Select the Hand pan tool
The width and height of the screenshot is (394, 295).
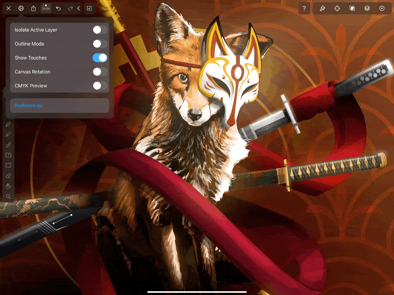[x=8, y=186]
